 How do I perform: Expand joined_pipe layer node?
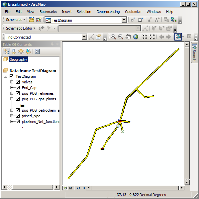pos(12,116)
